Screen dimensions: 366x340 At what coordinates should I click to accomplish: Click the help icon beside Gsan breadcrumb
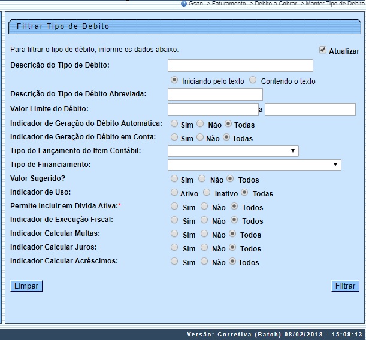184,4
